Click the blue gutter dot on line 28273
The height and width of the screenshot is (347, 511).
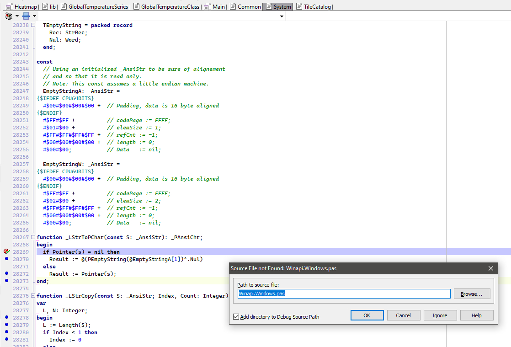point(6,281)
